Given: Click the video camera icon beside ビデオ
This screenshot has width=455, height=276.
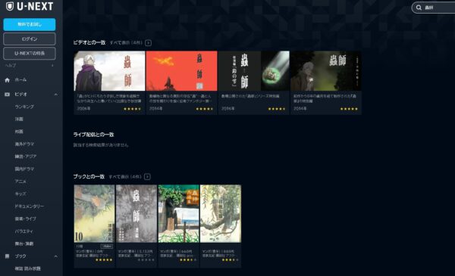Looking at the screenshot, I should click(x=8, y=95).
